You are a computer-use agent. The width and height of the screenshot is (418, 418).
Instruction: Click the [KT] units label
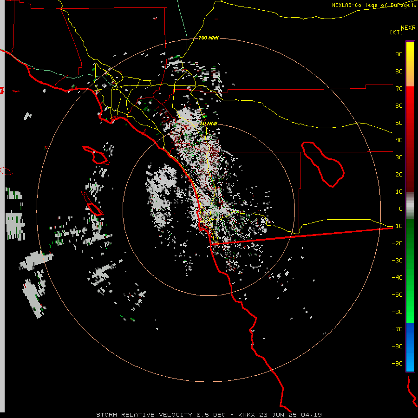[396, 32]
